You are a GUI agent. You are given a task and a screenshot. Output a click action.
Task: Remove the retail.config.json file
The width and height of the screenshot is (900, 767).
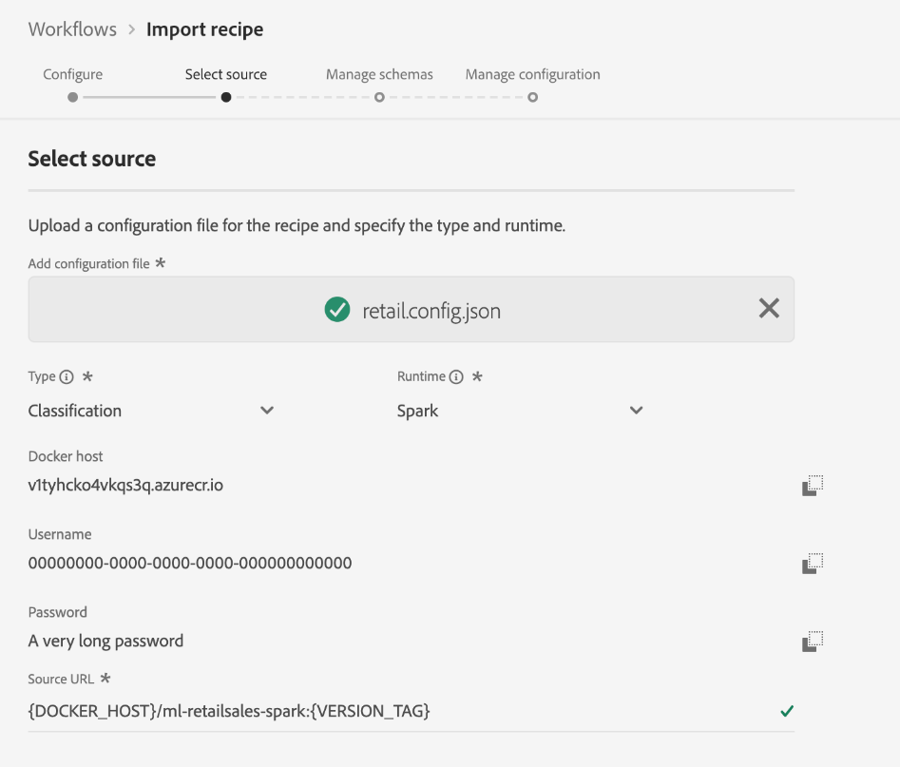[769, 308]
